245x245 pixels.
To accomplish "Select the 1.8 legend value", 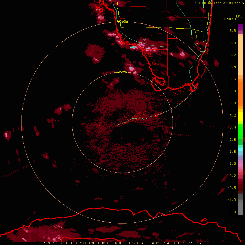I will point(233,152).
